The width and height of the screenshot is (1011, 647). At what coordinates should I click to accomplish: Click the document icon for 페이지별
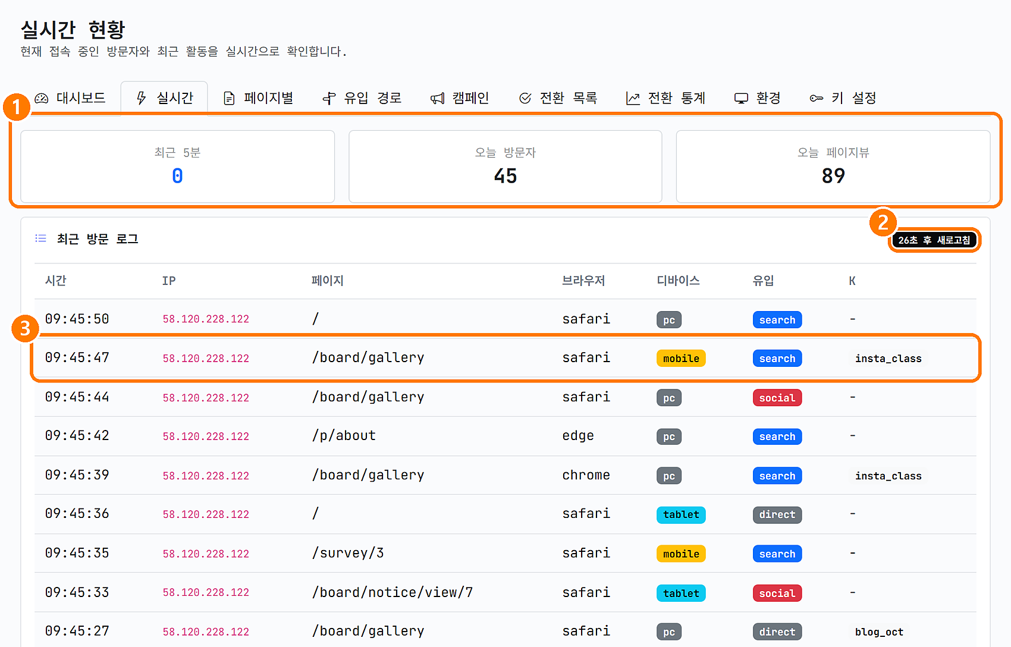click(229, 98)
